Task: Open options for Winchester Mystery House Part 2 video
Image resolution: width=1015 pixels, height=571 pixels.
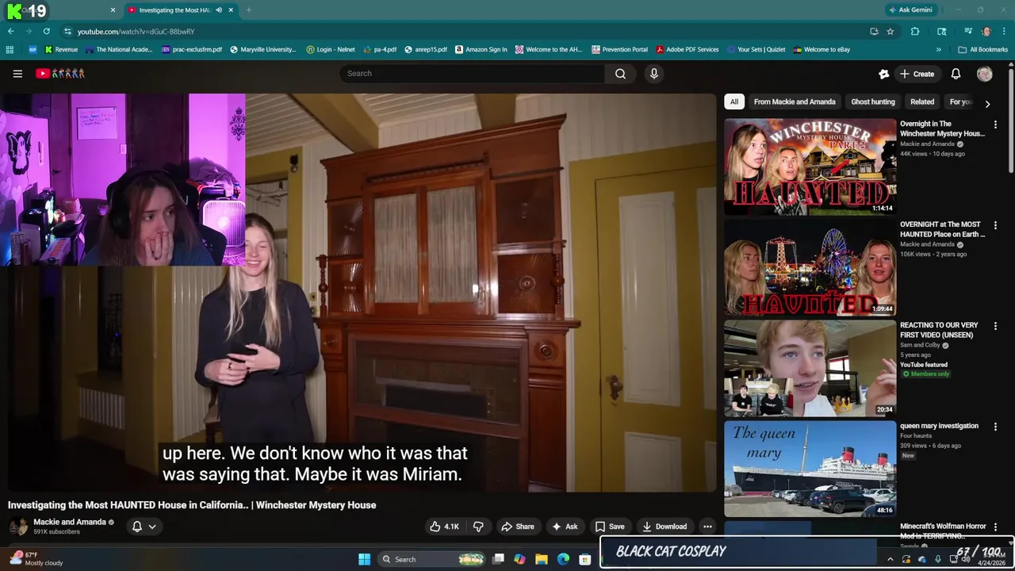Action: coord(995,125)
